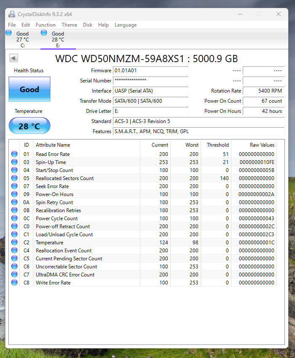The image size is (295, 358).
Task: Click the 28 °C temperature button
Action: pyautogui.click(x=29, y=126)
